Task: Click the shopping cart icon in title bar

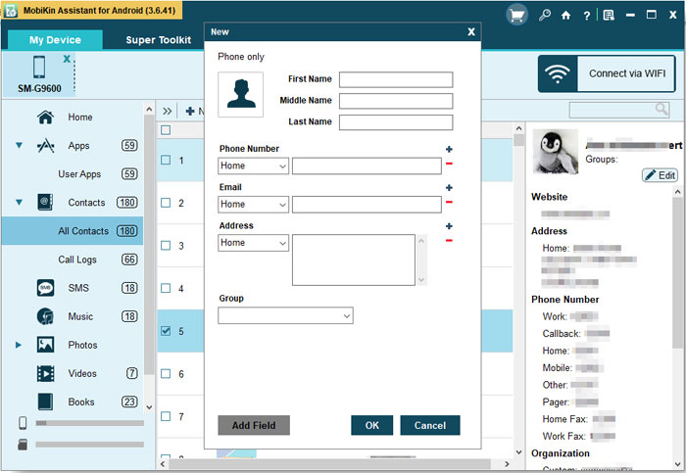Action: [516, 15]
